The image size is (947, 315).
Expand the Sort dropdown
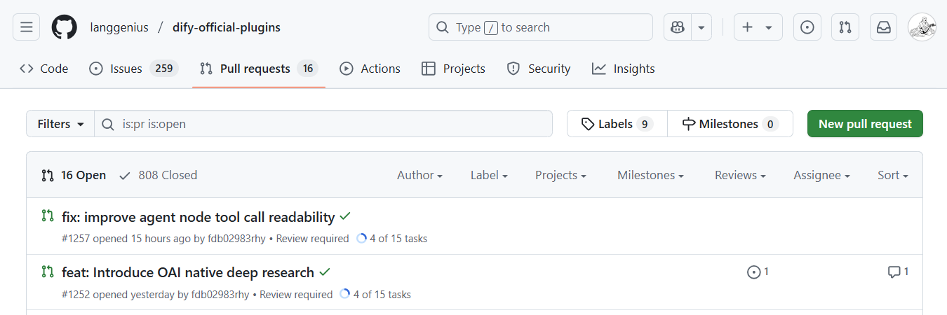[892, 175]
